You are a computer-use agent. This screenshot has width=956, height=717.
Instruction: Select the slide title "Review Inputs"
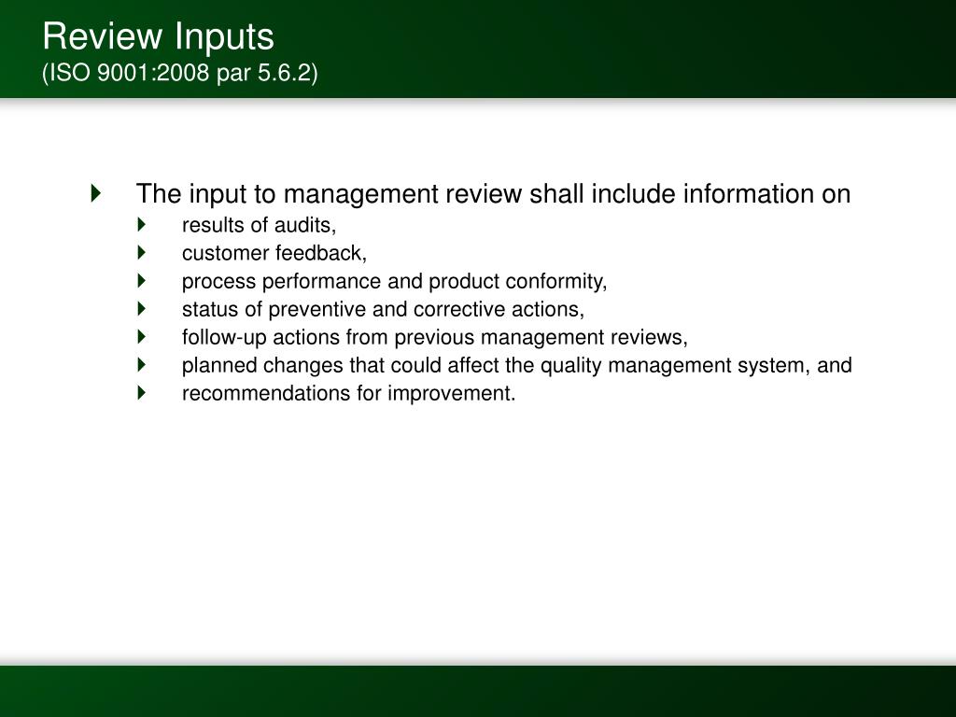[159, 37]
